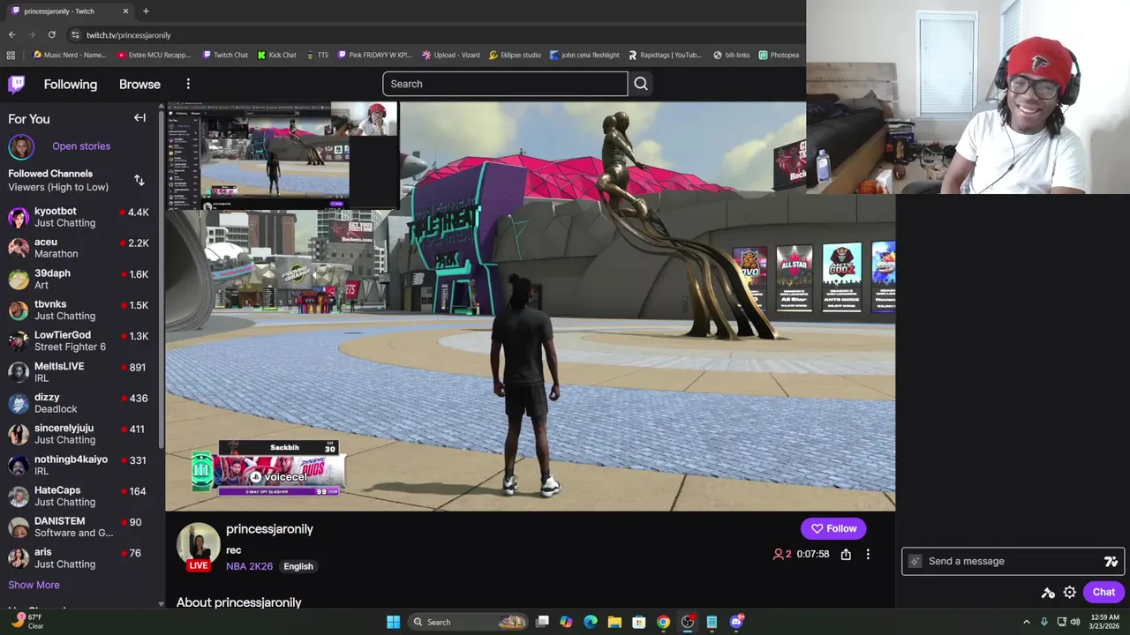Open chat settings gear icon
The height and width of the screenshot is (635, 1130).
(x=1069, y=593)
